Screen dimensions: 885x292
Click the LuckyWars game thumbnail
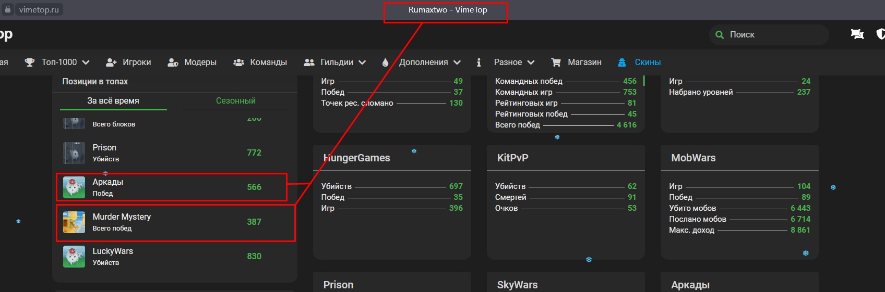74,257
